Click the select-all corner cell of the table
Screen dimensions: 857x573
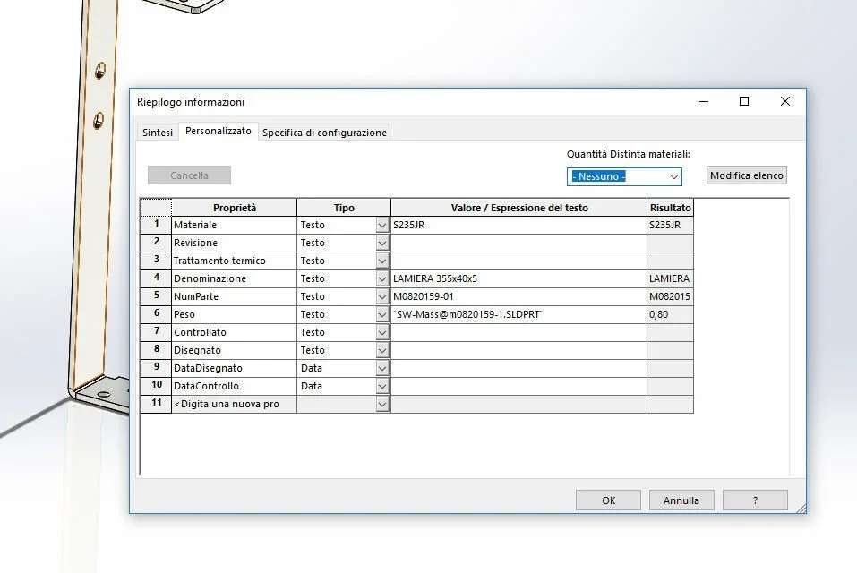point(157,208)
